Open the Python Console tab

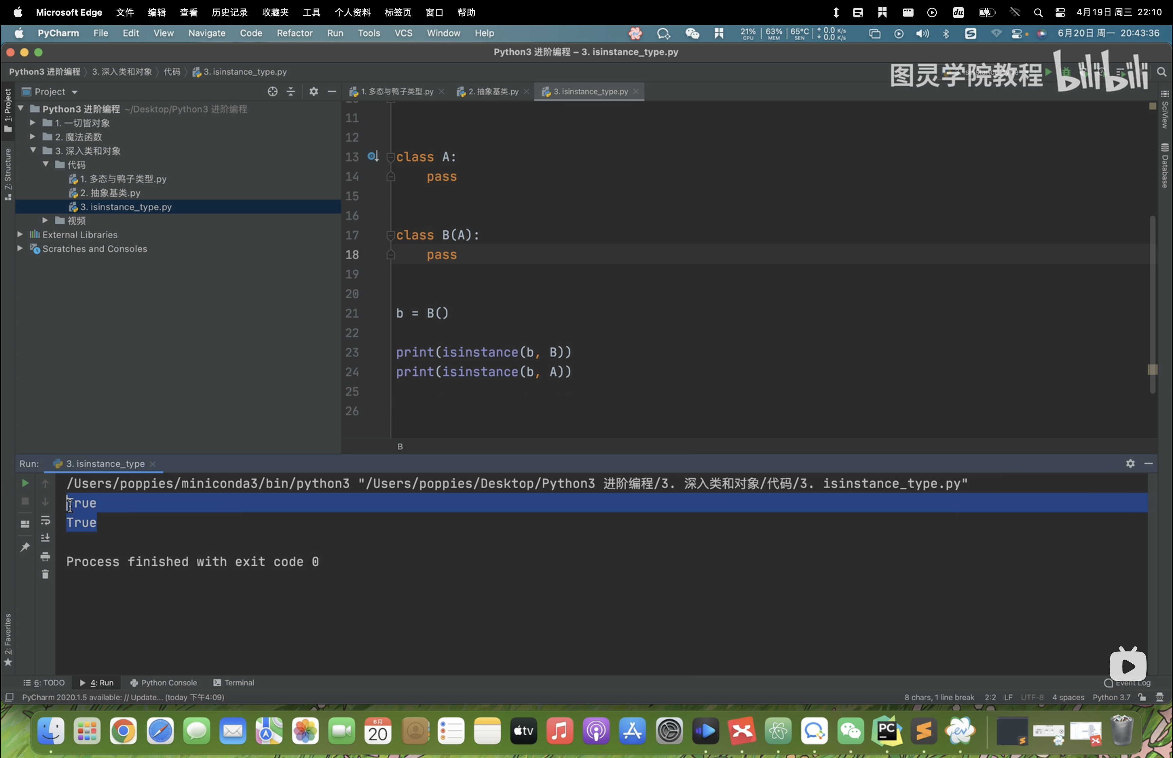tap(163, 683)
